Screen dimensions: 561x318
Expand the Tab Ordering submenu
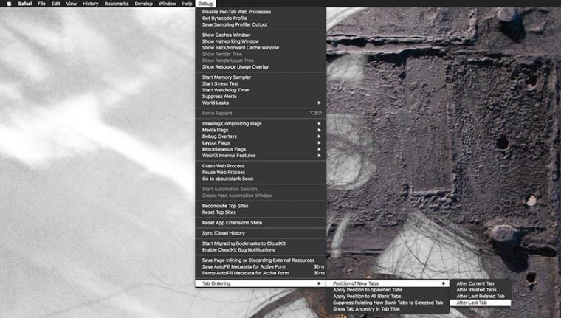click(x=261, y=283)
